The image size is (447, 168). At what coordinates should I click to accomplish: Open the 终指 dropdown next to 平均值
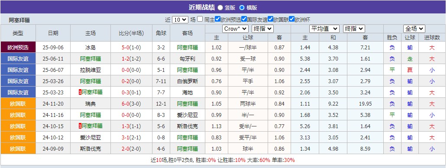tap(354, 29)
